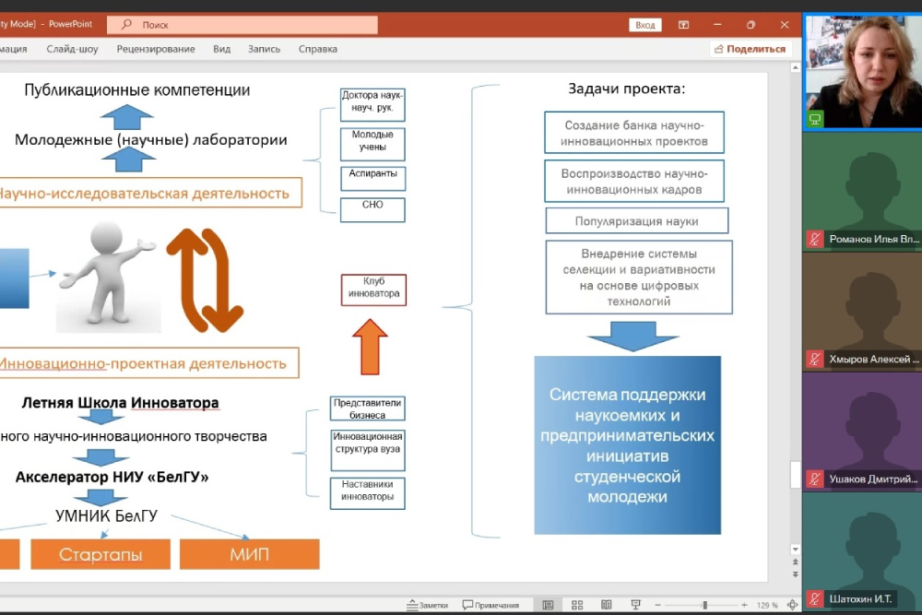Switch to Reading view

click(607, 605)
